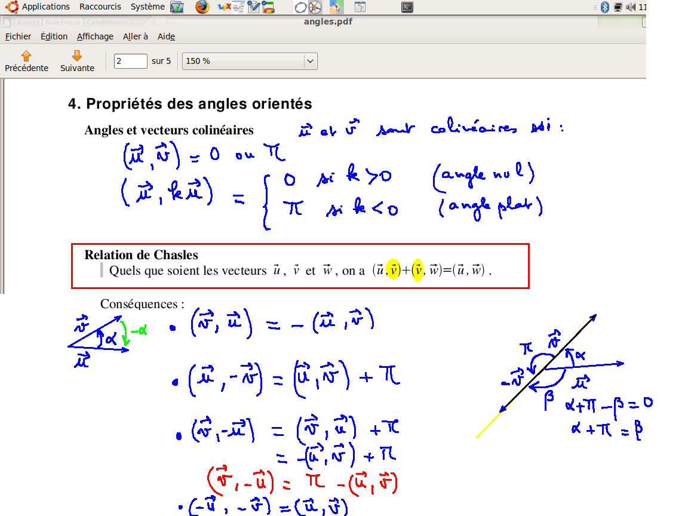Viewport: 688px width, 516px height.
Task: Go to the previous page (Précédente)
Action: coord(26,61)
